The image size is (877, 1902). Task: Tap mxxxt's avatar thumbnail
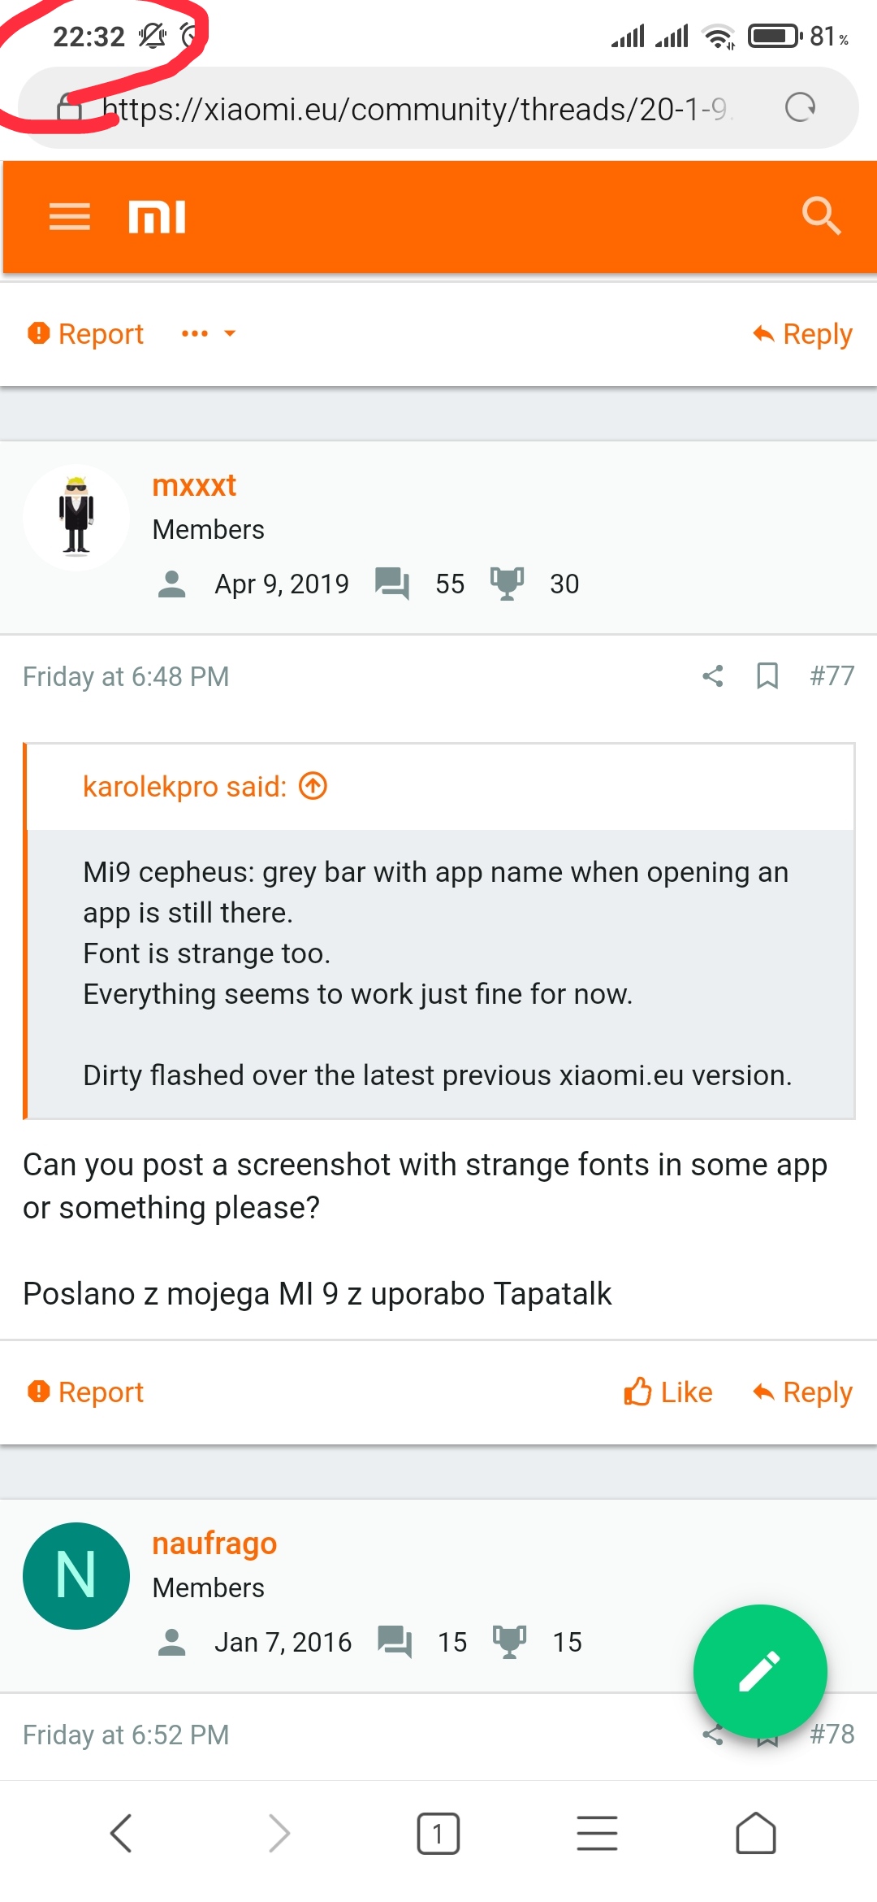(x=76, y=518)
